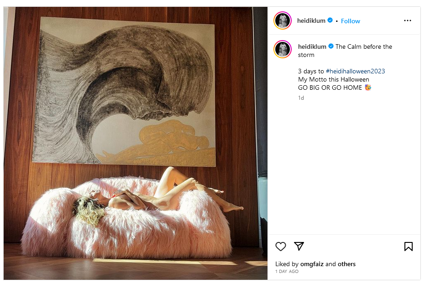Open the heidiklum profile from the header username
The height and width of the screenshot is (288, 430).
tap(311, 21)
